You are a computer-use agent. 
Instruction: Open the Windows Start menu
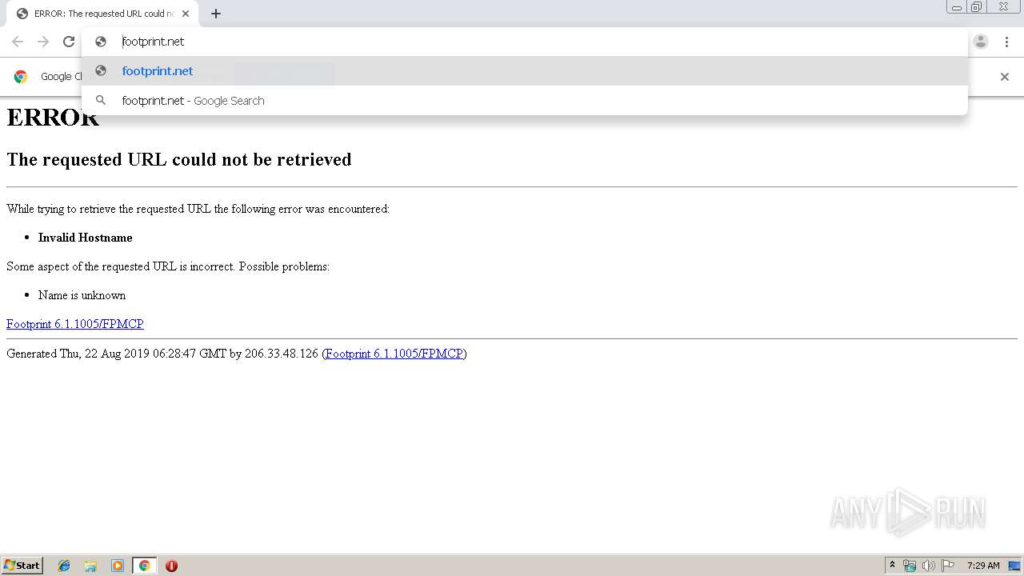tap(22, 566)
